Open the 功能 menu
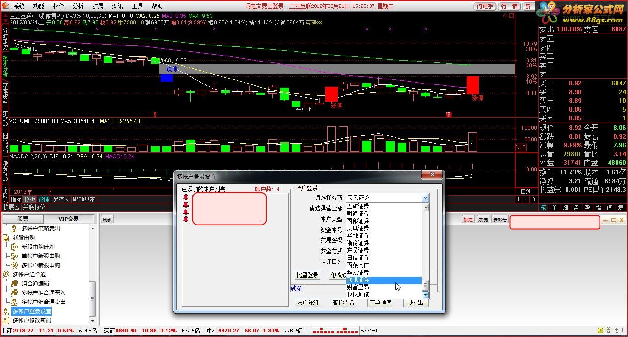 click(39, 6)
